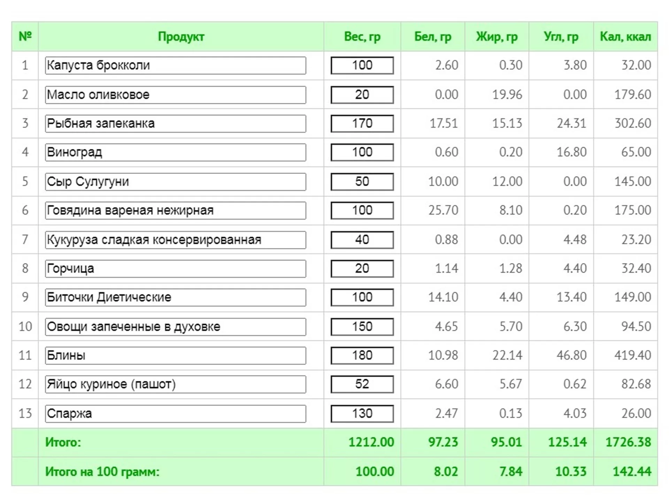Click the Вес, гр column header

coord(362,37)
